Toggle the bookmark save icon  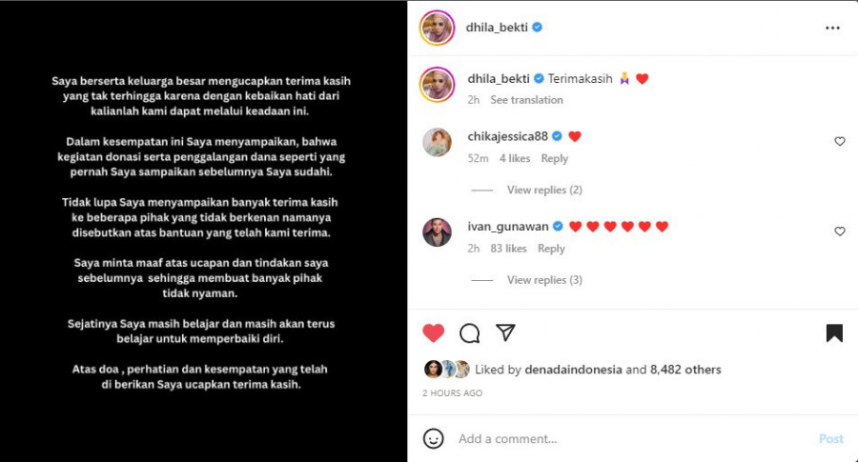tap(834, 333)
